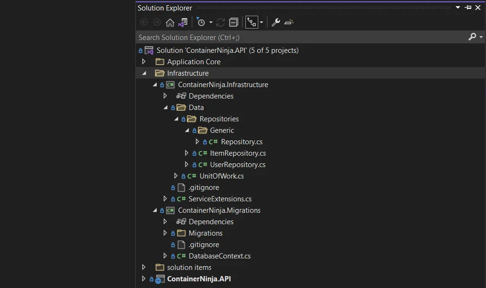This screenshot has width=486, height=288.
Task: Switch between solutions and folder views
Action: [x=183, y=22]
